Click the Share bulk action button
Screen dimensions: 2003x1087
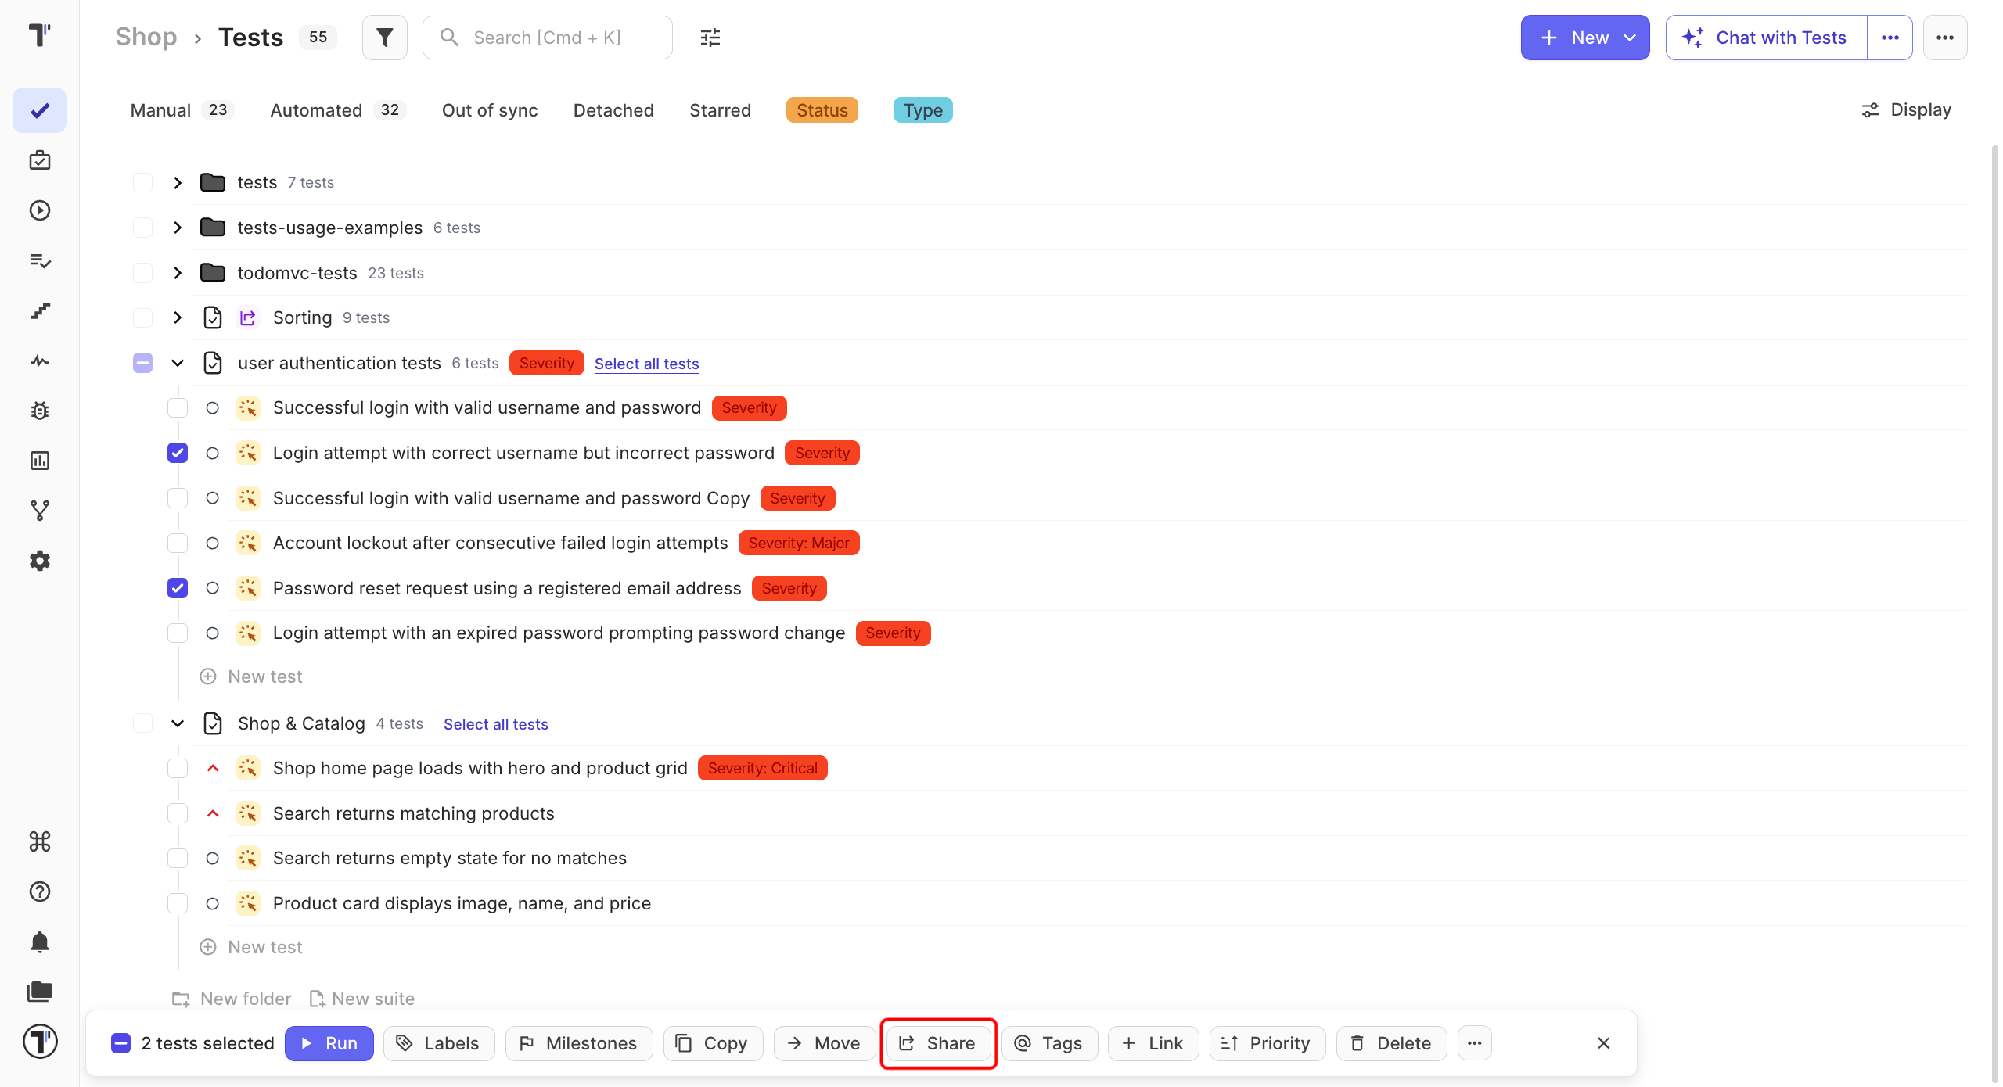pyautogui.click(x=938, y=1043)
